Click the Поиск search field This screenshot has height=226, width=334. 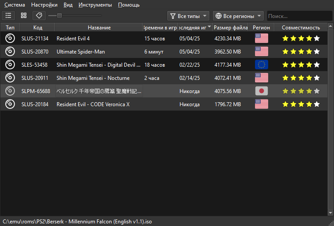pos(299,16)
